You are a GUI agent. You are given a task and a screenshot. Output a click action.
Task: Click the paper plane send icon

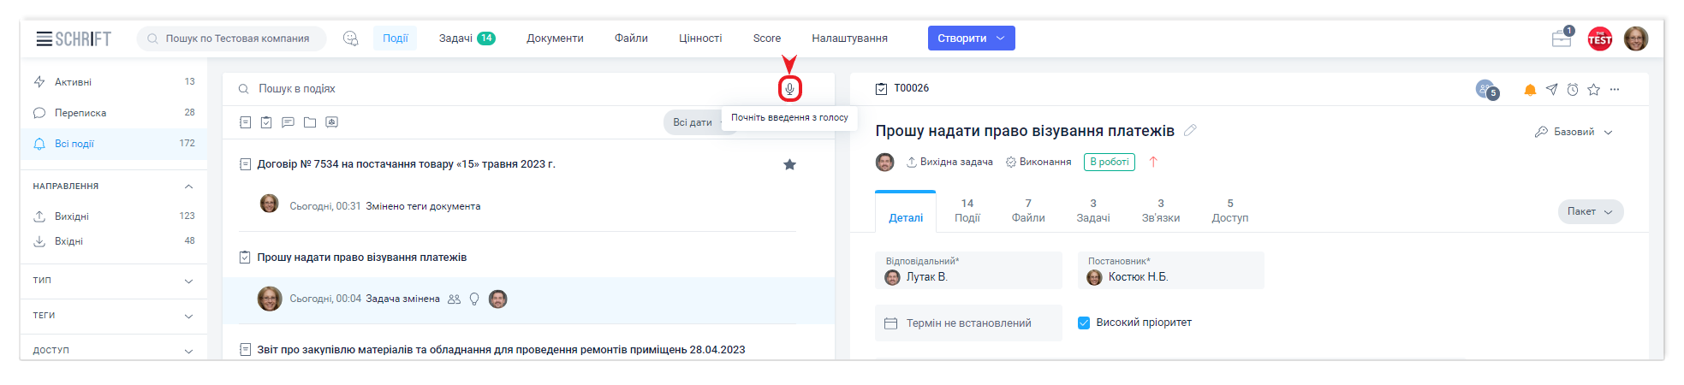pos(1551,90)
